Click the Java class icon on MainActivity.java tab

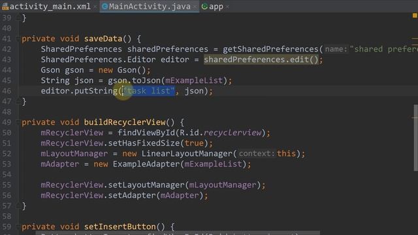click(x=104, y=7)
